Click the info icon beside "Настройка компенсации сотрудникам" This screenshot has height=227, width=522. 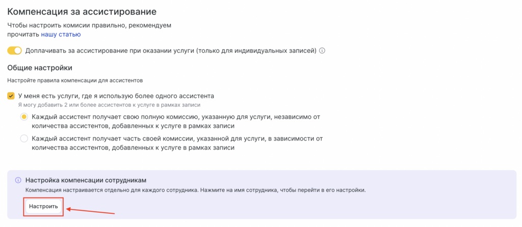tap(18, 180)
